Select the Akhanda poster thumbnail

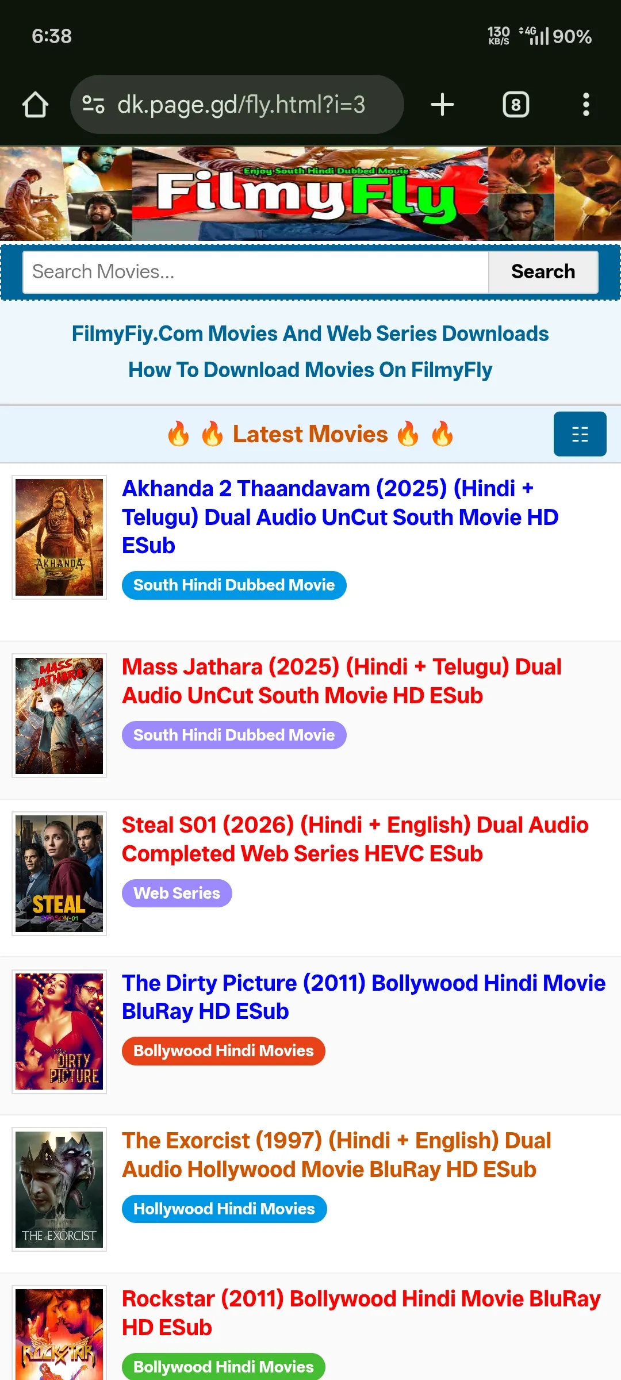(x=59, y=537)
